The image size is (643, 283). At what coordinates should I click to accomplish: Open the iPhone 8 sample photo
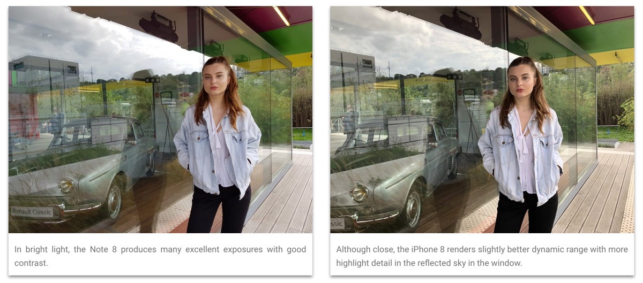482,120
